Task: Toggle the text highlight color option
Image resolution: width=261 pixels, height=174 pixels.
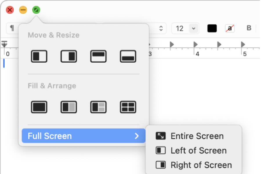Action: point(229,28)
